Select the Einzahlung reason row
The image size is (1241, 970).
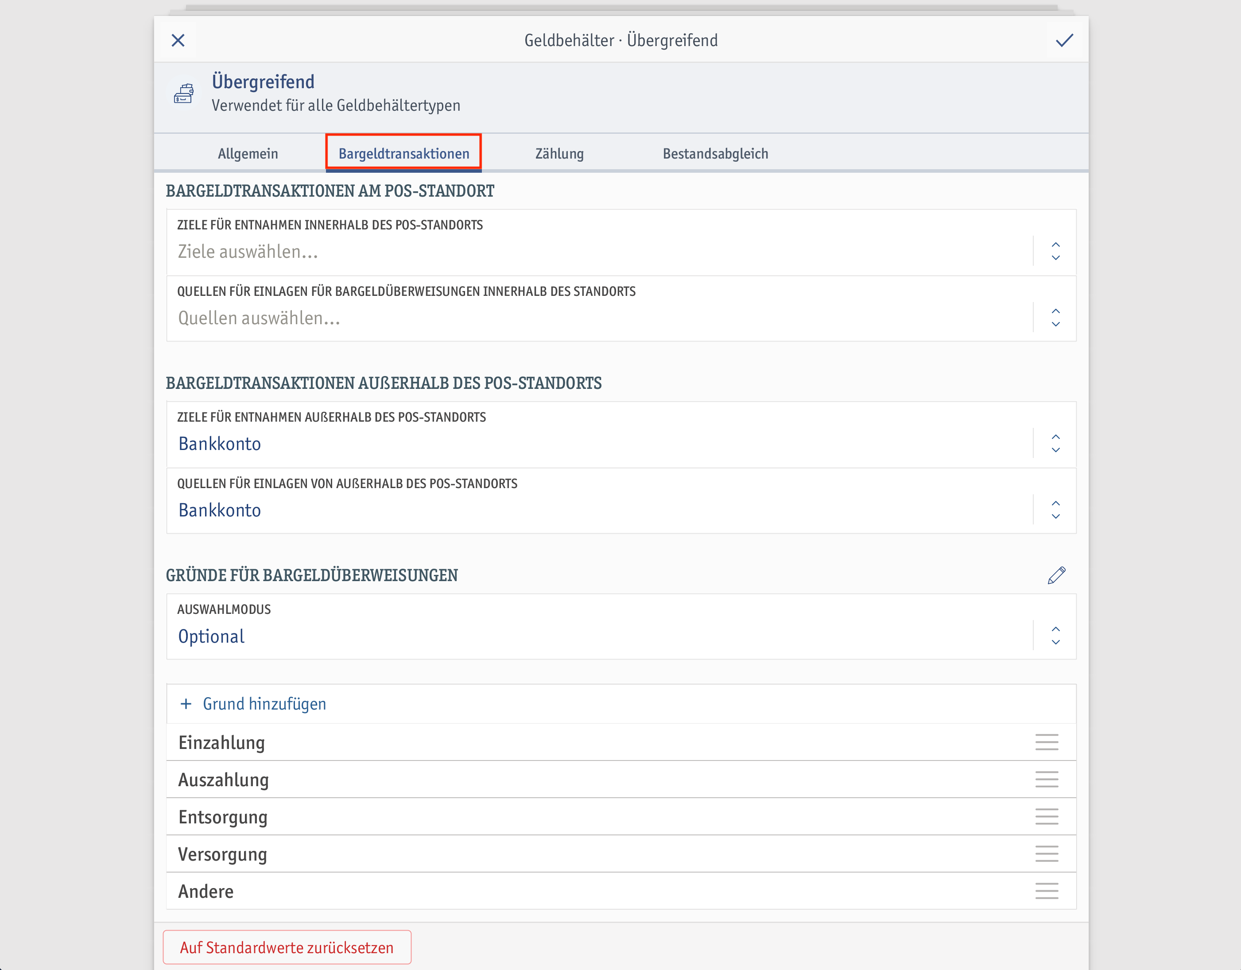coord(621,742)
